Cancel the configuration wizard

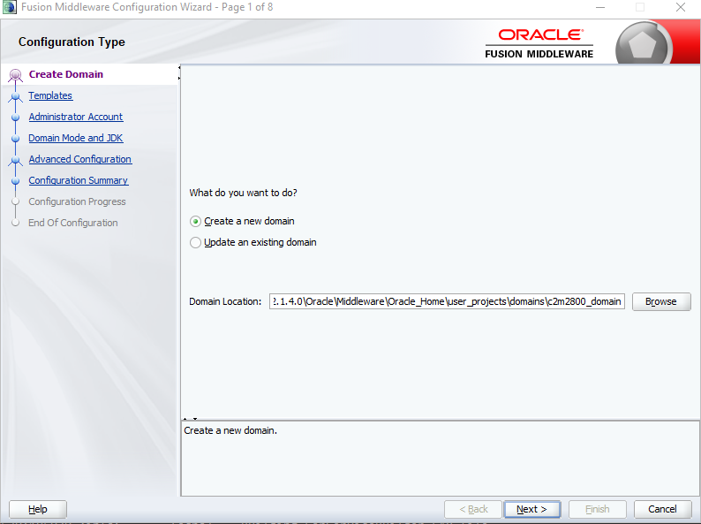click(x=662, y=509)
